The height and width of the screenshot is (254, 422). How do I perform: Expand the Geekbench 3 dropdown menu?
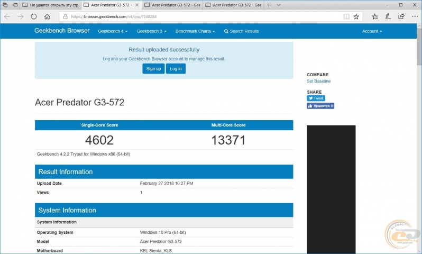coord(152,31)
